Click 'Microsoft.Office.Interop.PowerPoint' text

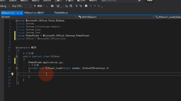click(x=66, y=36)
